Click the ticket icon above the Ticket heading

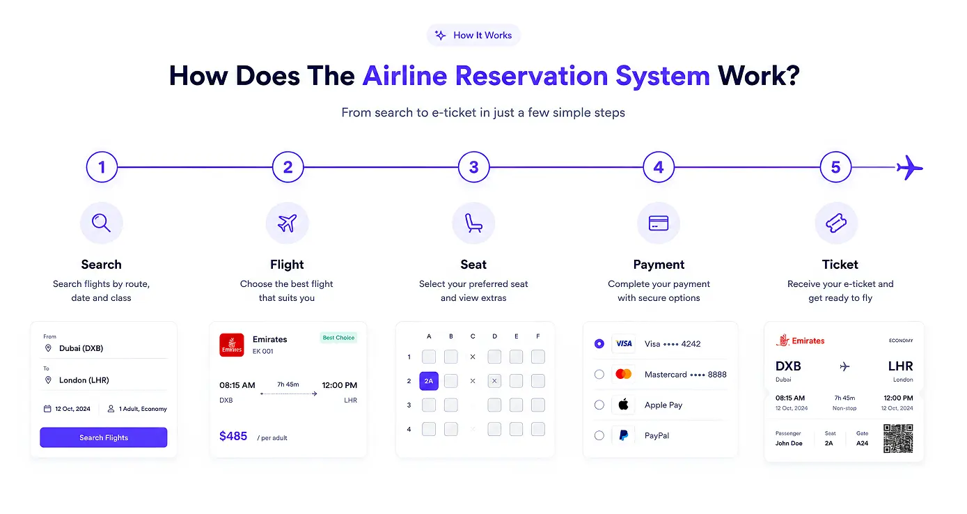pos(836,223)
